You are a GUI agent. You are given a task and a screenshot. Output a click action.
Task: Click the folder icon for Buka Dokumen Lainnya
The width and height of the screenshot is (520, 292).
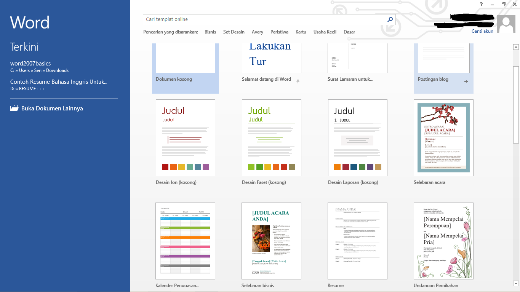(x=14, y=108)
